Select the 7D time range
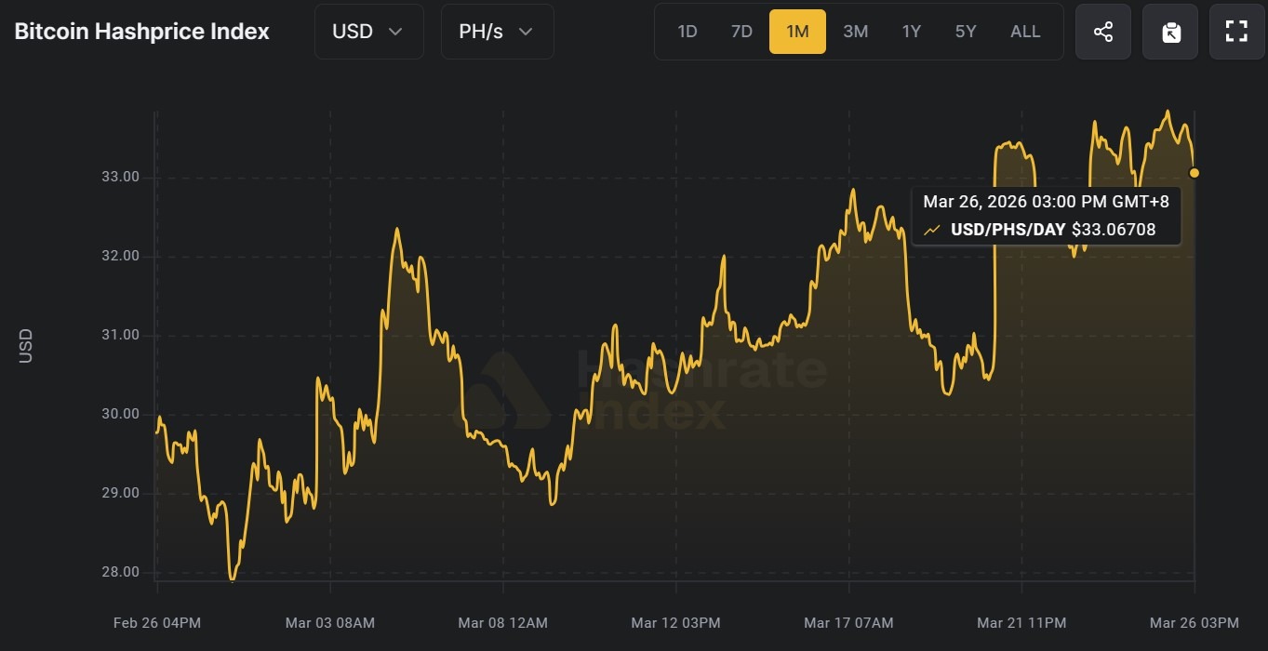The height and width of the screenshot is (651, 1268). tap(741, 31)
